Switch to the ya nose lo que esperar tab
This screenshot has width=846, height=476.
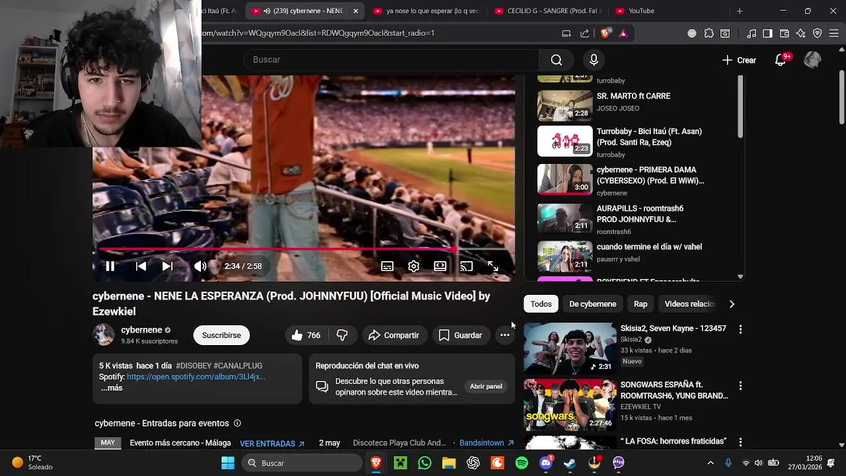coord(425,11)
